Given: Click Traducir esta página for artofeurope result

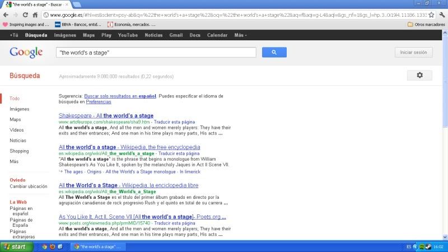Looking at the screenshot, I should pyautogui.click(x=174, y=122).
